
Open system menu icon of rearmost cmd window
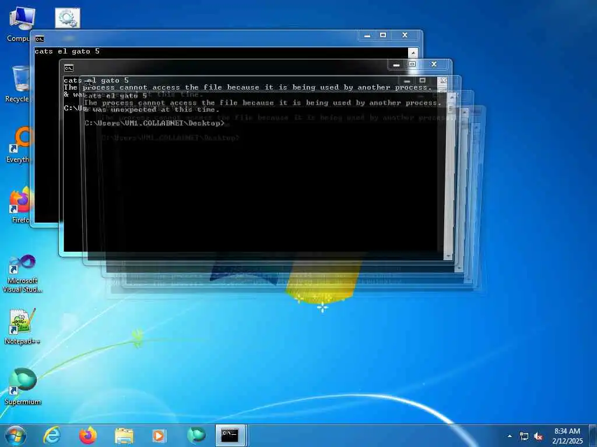click(39, 39)
